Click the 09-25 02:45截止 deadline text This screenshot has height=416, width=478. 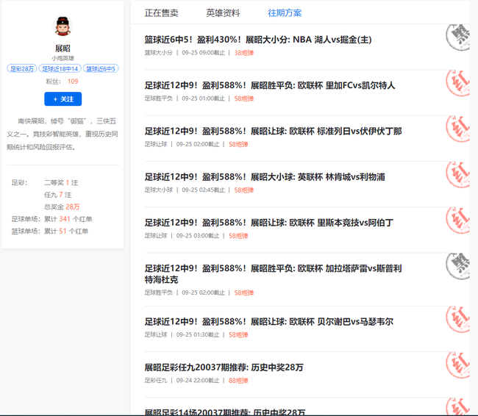203,190
